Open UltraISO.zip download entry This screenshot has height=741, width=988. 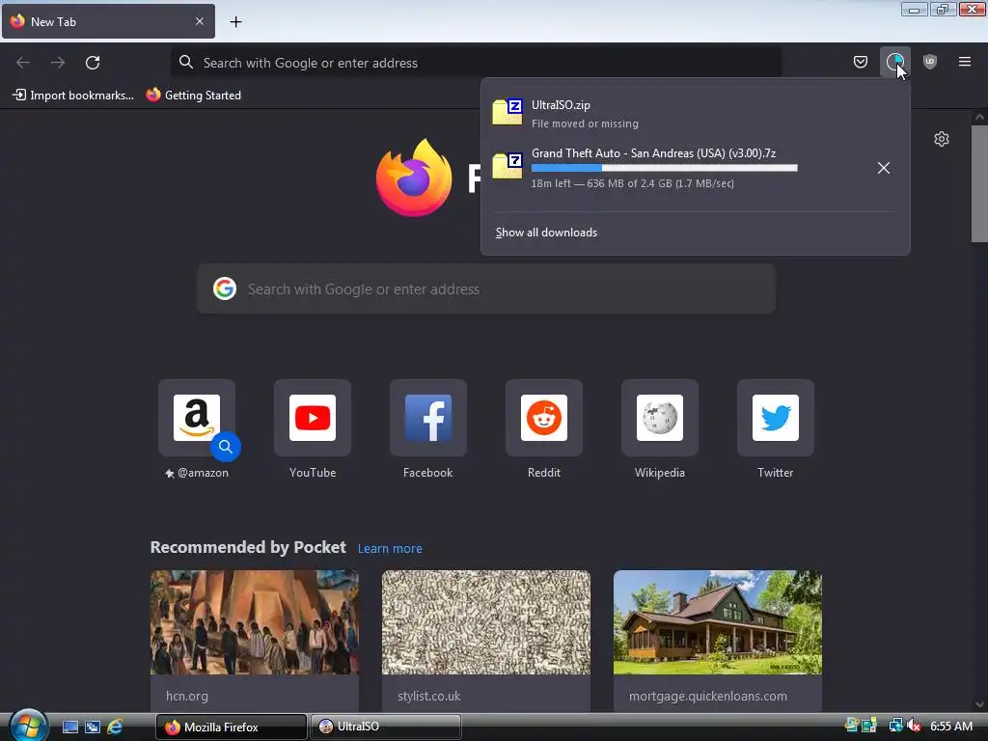coord(695,114)
